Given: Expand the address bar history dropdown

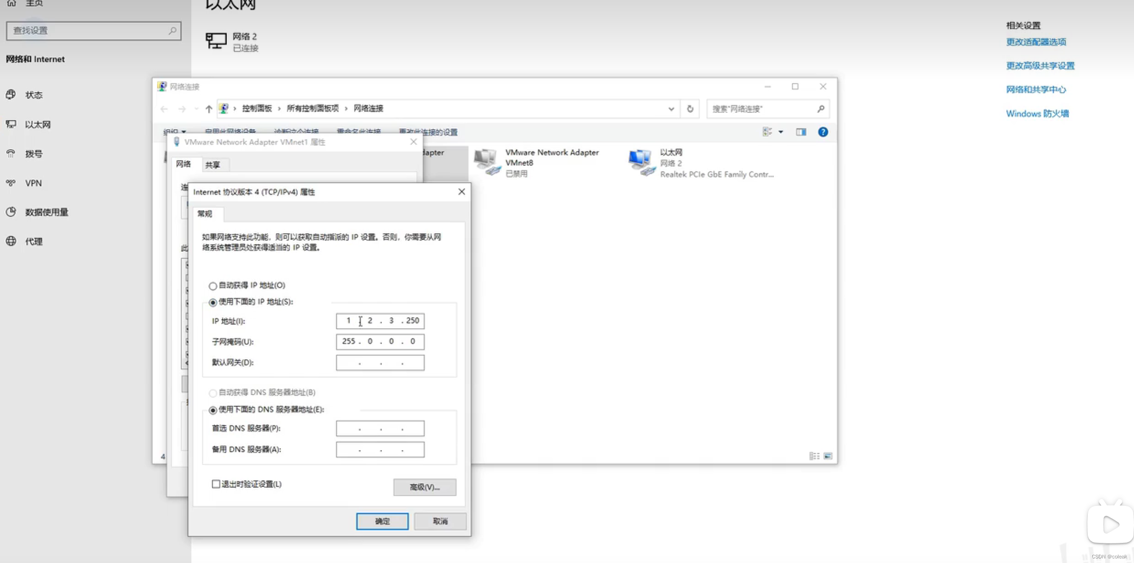Looking at the screenshot, I should pyautogui.click(x=671, y=109).
